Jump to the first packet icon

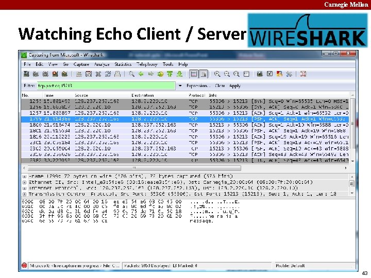click(x=170, y=74)
